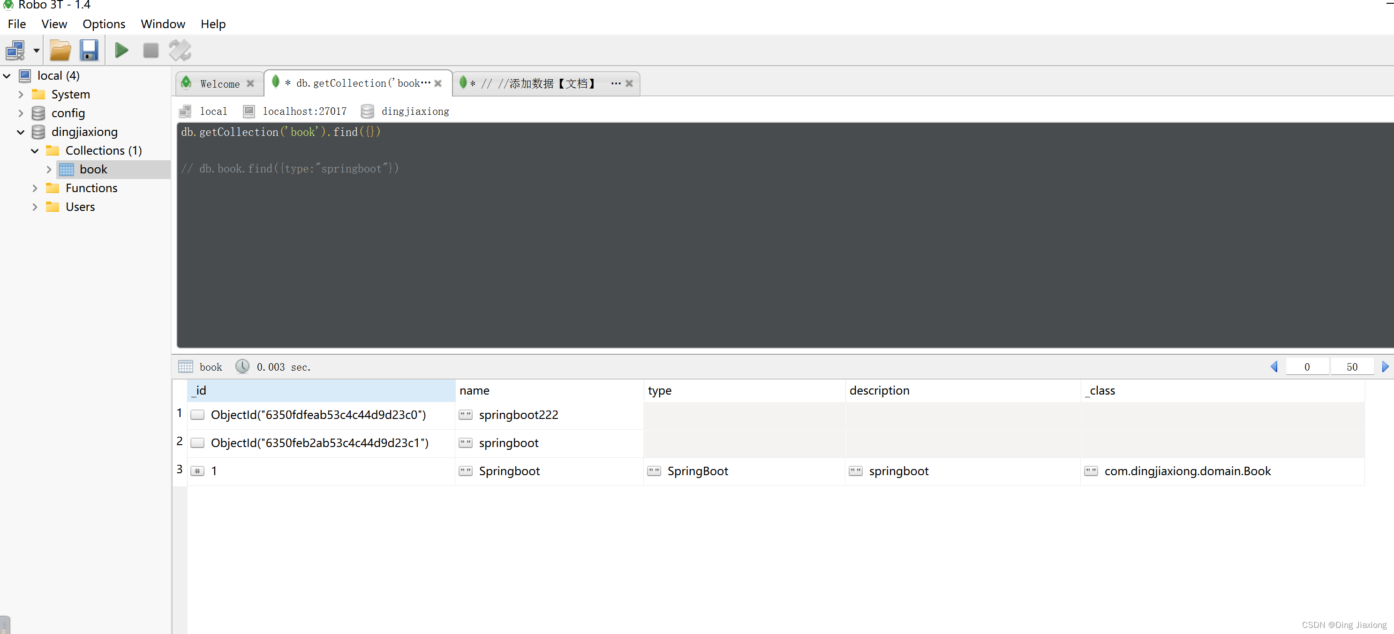The width and height of the screenshot is (1394, 634).
Task: Click the Welcome tab Robo 3T logo icon
Action: click(x=187, y=82)
